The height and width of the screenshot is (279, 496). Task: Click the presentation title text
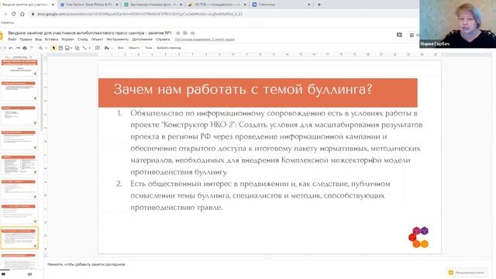point(90,33)
